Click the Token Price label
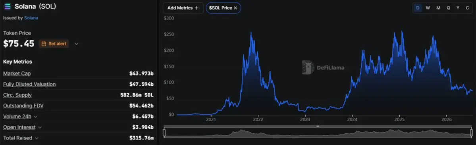 click(17, 33)
